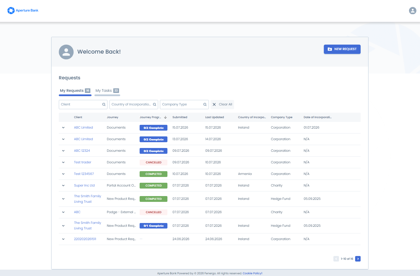The image size is (420, 276).
Task: Sort by the Client column header
Action: 78,117
